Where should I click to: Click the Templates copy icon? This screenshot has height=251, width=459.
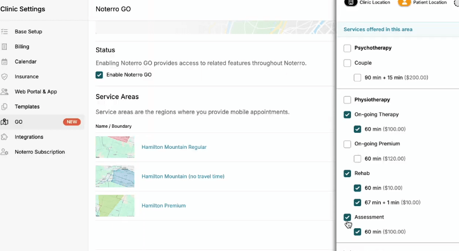point(5,107)
